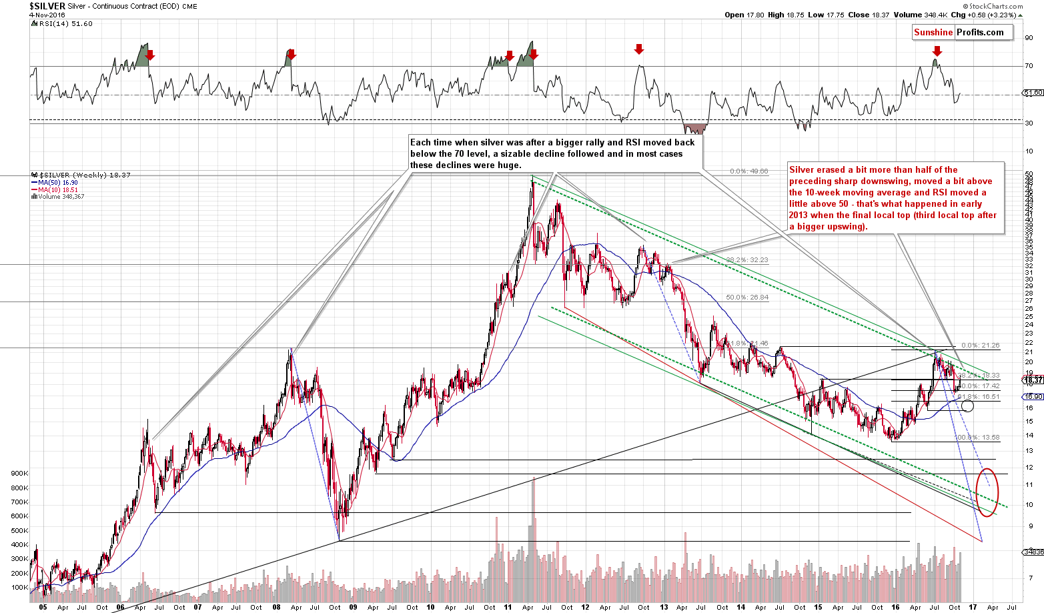Click the 'Low 17.75' value

826,15
